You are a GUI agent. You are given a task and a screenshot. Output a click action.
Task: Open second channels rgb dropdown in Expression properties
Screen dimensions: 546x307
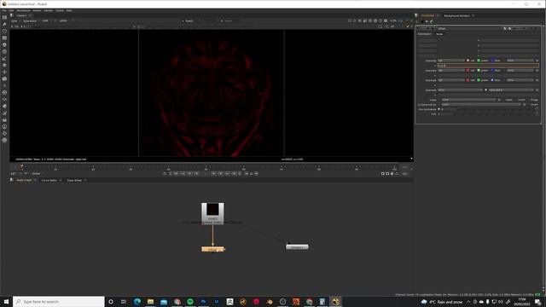tap(451, 70)
